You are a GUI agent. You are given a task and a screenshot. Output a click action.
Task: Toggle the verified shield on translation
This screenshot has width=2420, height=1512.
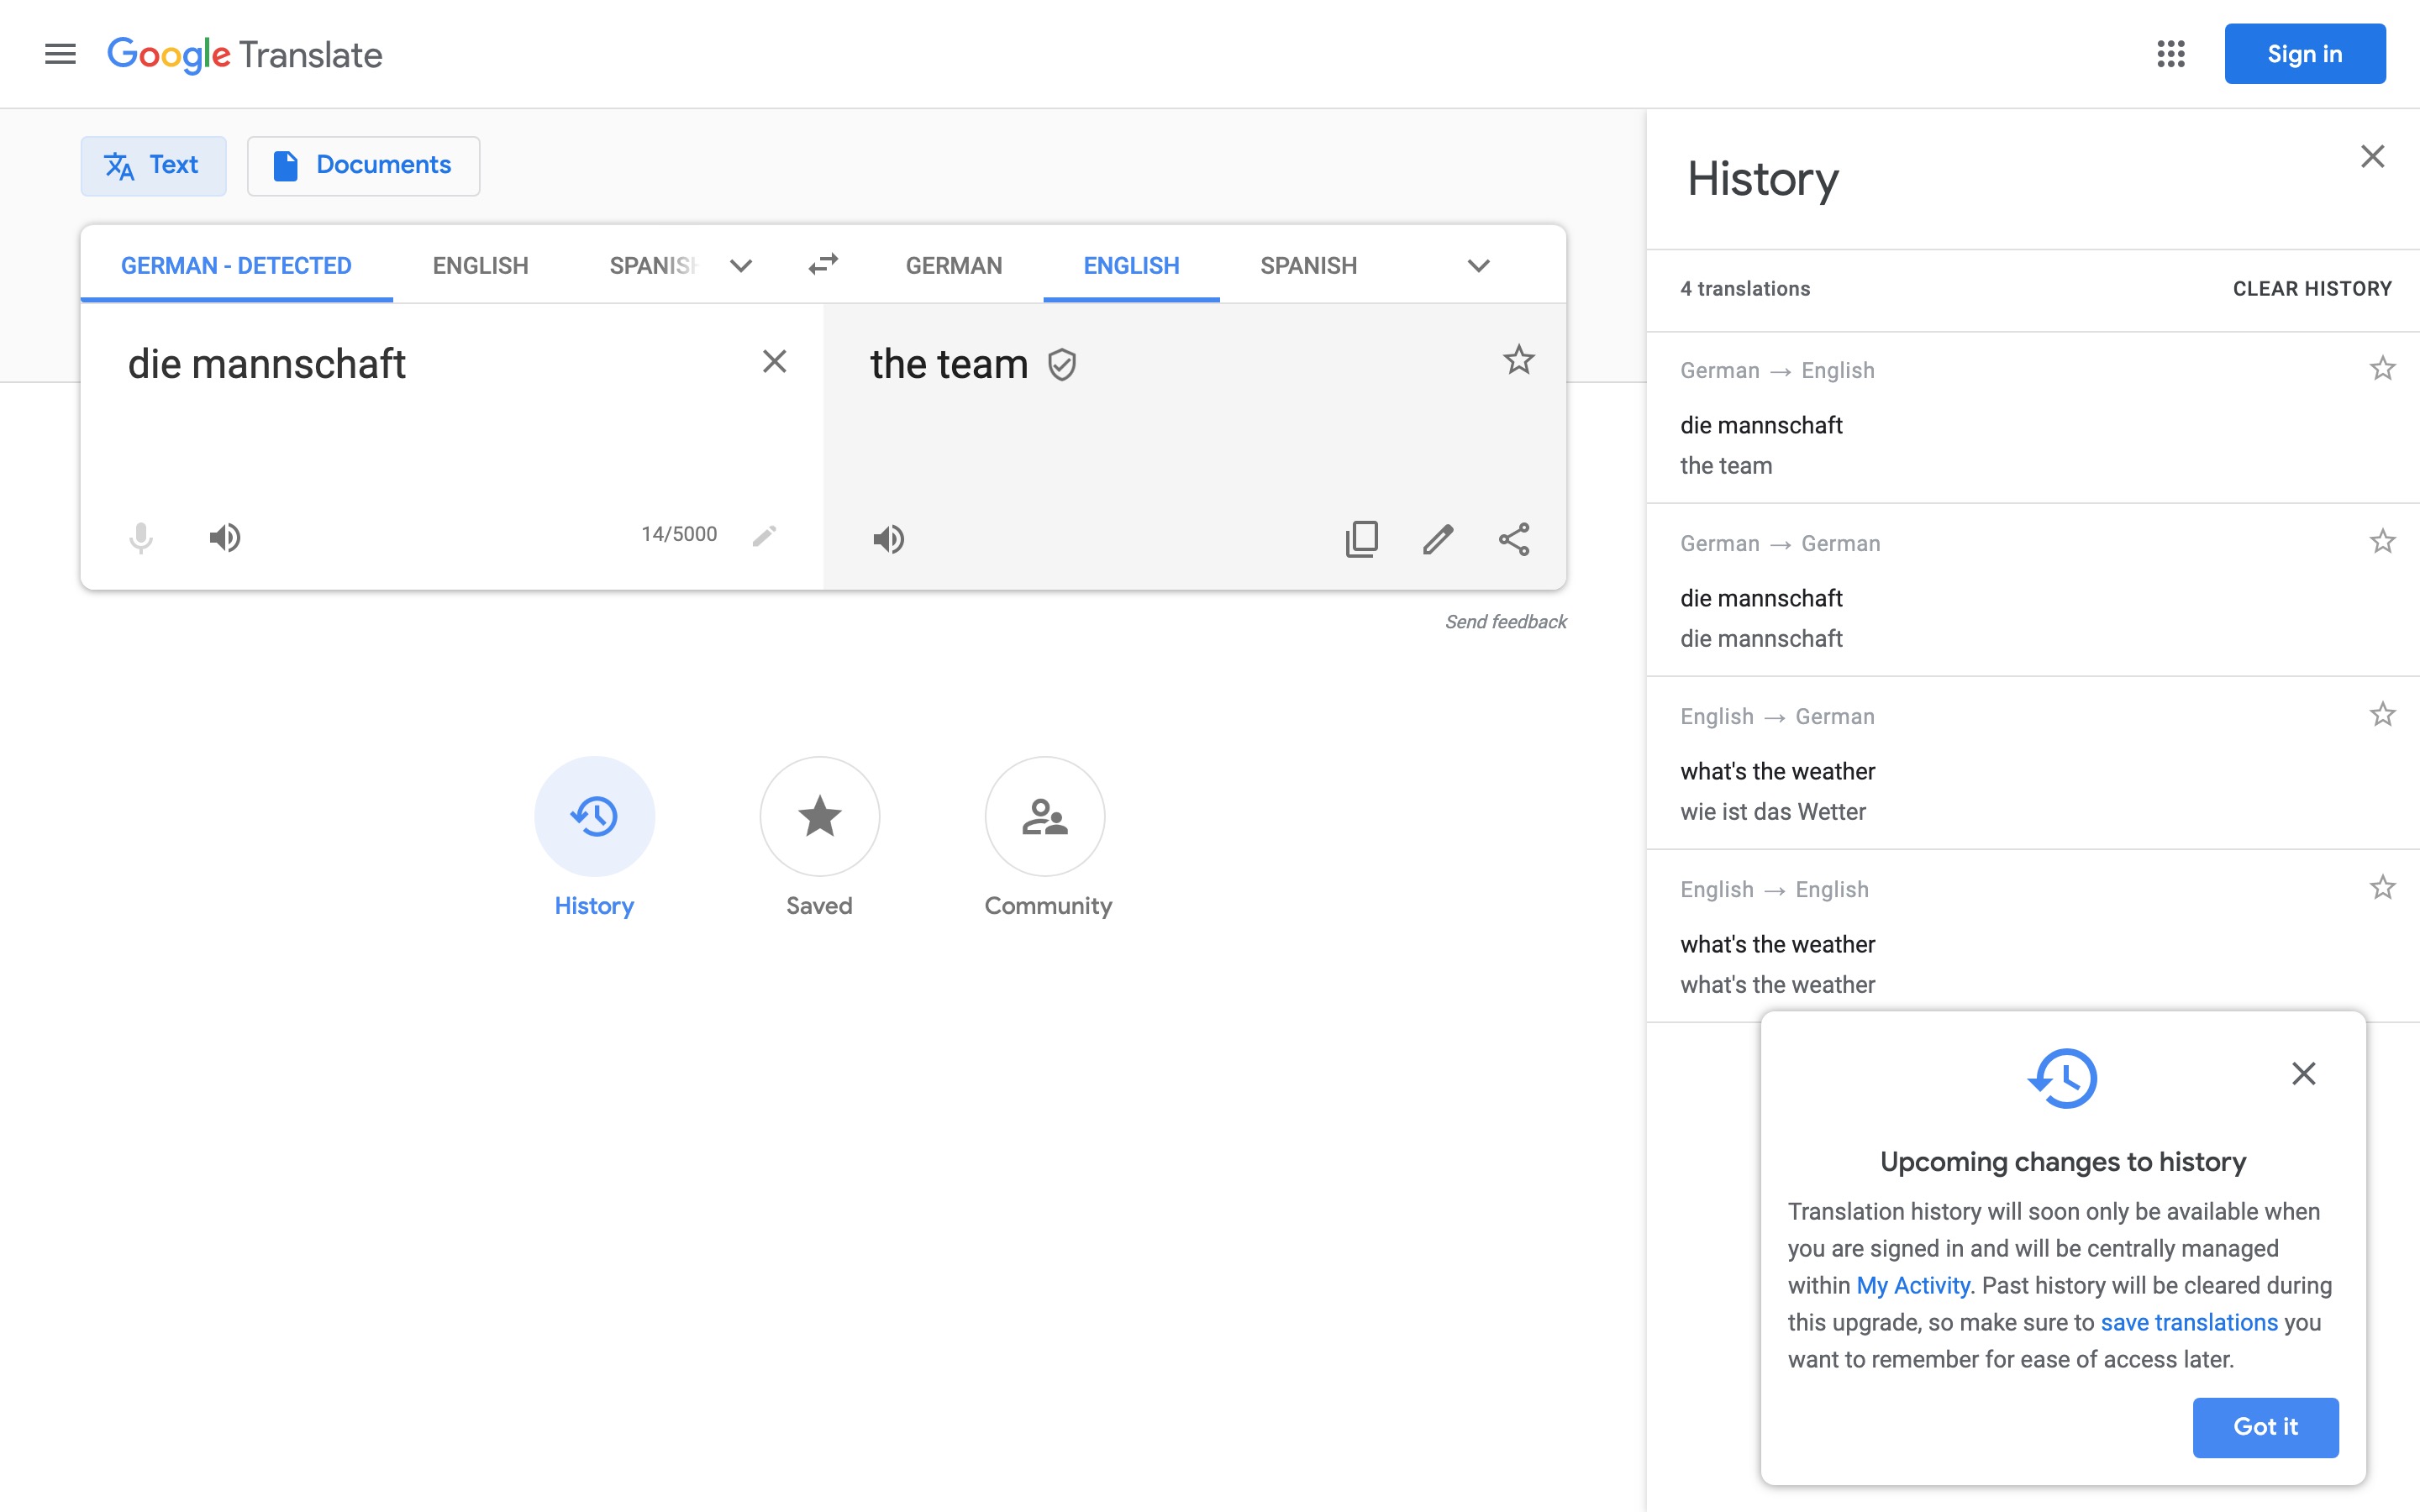pos(1060,364)
